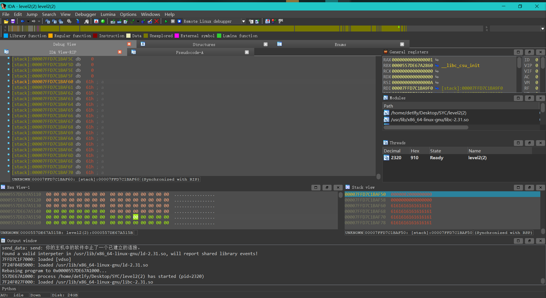The image size is (546, 298).
Task: Select the IDA View-RIP tab
Action: click(x=63, y=52)
